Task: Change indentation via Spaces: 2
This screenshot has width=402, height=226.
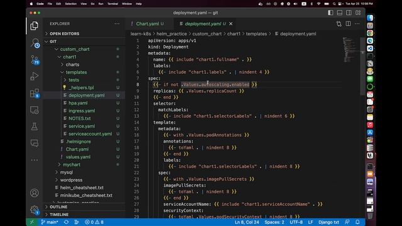Action: click(x=274, y=222)
